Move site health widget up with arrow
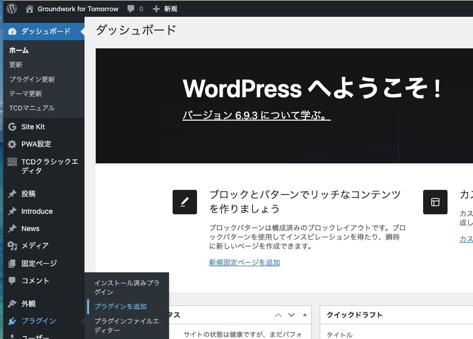The image size is (473, 339). [x=279, y=315]
